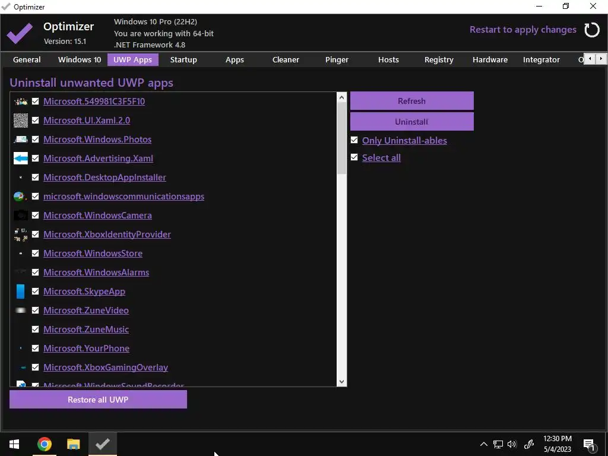608x456 pixels.
Task: Open File Explorer from the taskbar
Action: [x=73, y=444]
